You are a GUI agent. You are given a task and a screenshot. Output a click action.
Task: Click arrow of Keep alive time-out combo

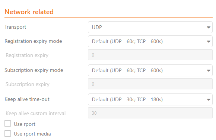click(x=209, y=100)
